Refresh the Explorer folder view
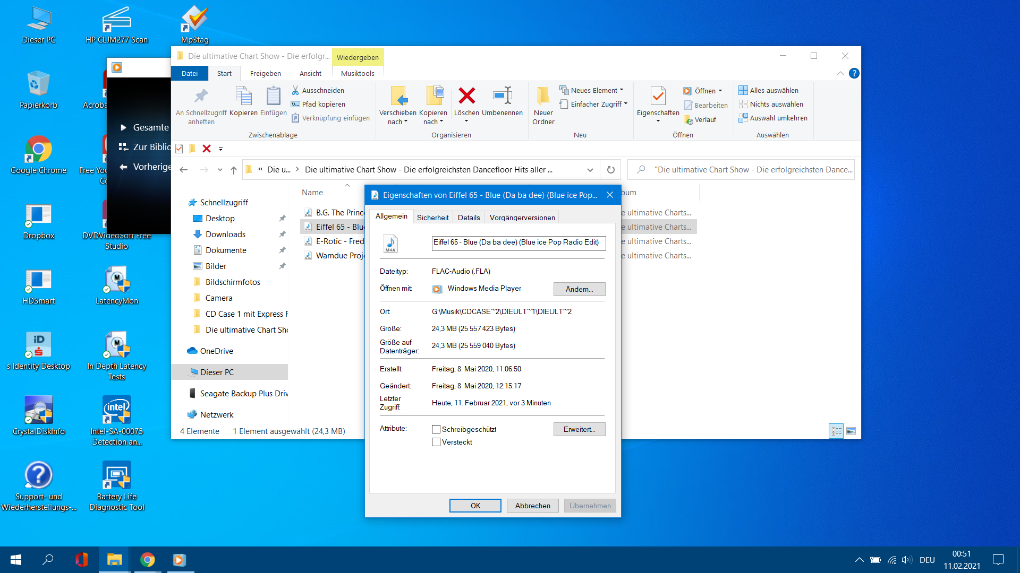Screen dimensions: 1020x573 point(611,170)
